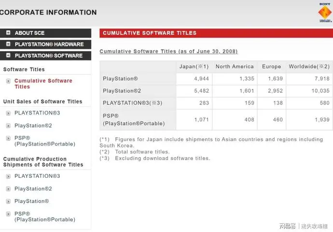This screenshot has height=232, width=333.
Task: Select the cell showing 7,918
Action: pyautogui.click(x=309, y=79)
